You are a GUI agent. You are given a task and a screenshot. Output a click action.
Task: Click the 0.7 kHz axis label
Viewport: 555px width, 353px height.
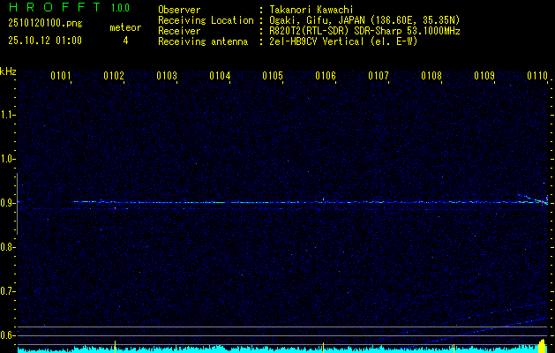pyautogui.click(x=6, y=291)
